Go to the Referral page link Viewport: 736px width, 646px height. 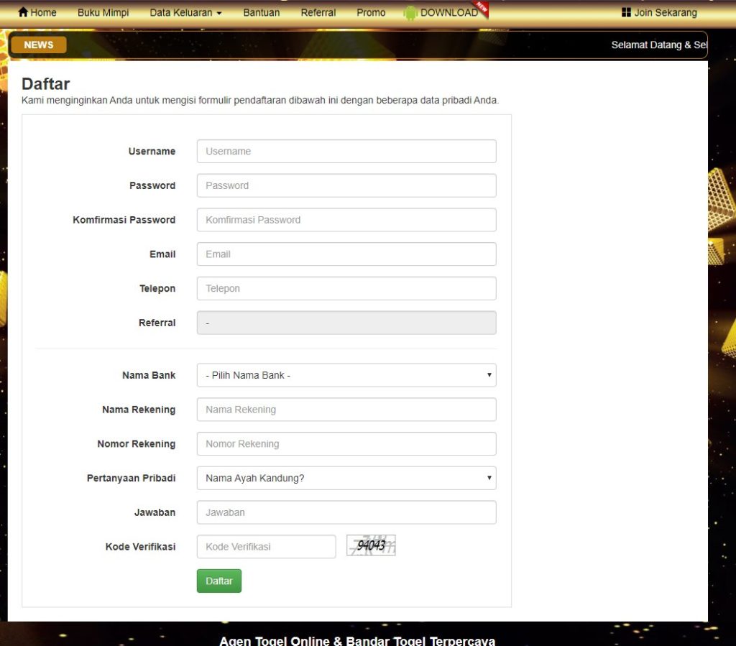pyautogui.click(x=318, y=13)
